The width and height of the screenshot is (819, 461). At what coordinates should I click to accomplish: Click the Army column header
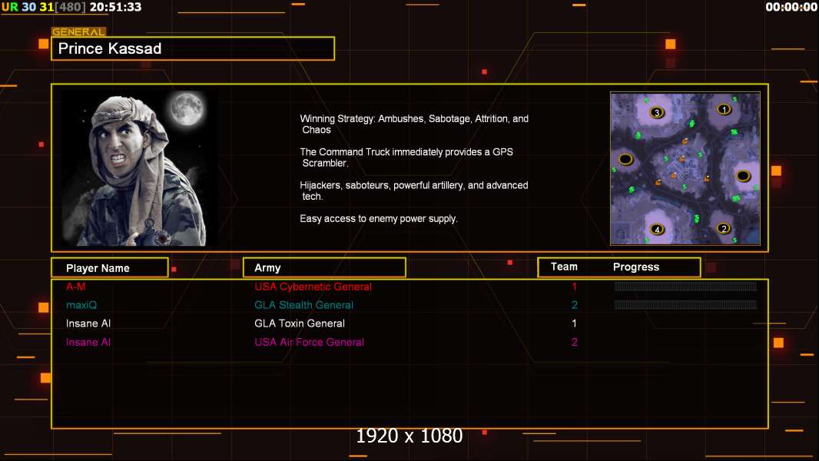324,268
